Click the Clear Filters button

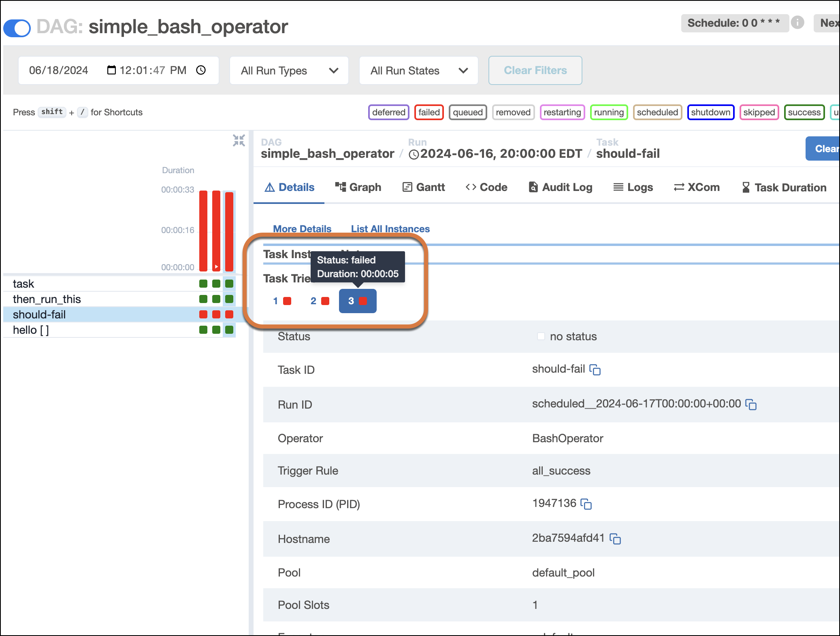click(535, 70)
